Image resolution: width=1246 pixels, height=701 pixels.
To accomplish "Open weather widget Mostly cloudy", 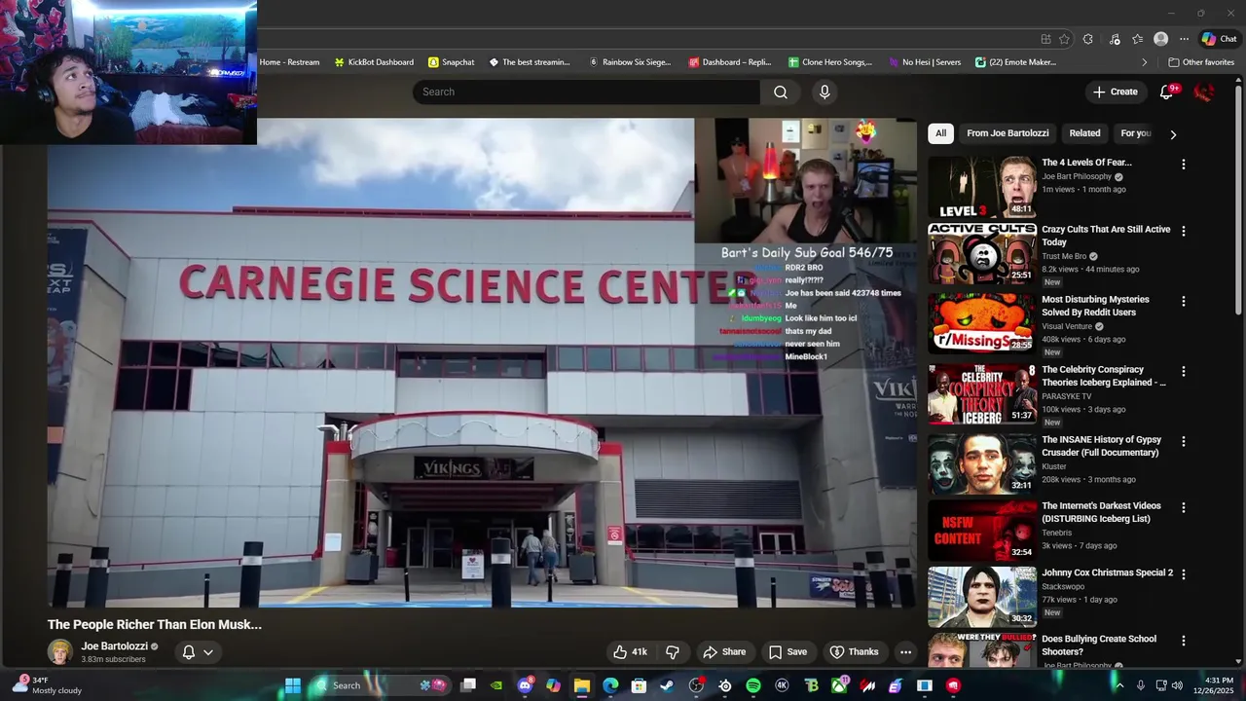I will pyautogui.click(x=48, y=685).
